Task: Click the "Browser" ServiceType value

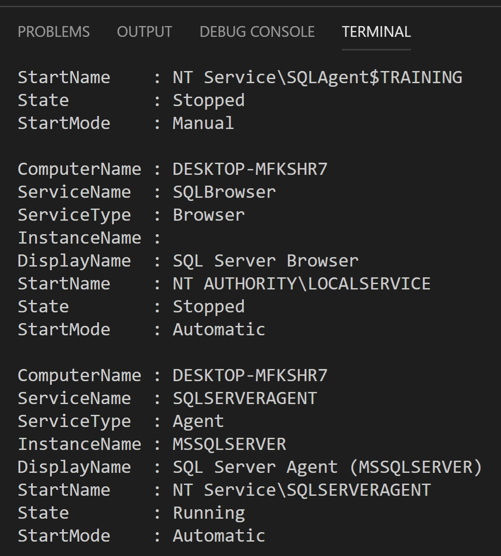Action: click(209, 215)
